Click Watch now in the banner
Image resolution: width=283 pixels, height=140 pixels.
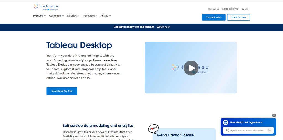pos(163,27)
